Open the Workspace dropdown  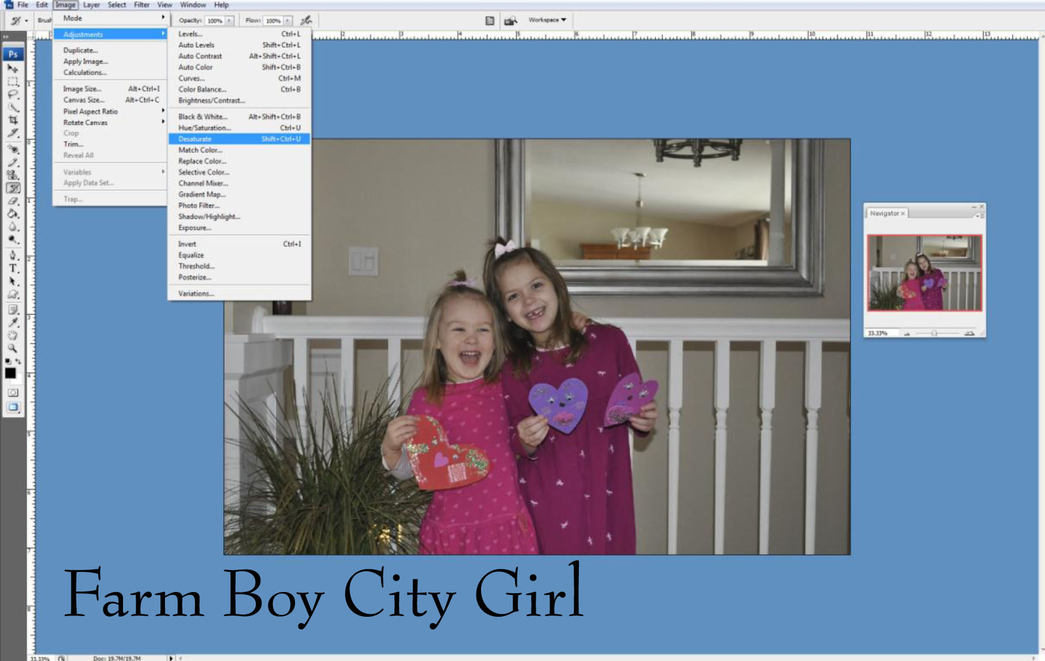click(546, 20)
